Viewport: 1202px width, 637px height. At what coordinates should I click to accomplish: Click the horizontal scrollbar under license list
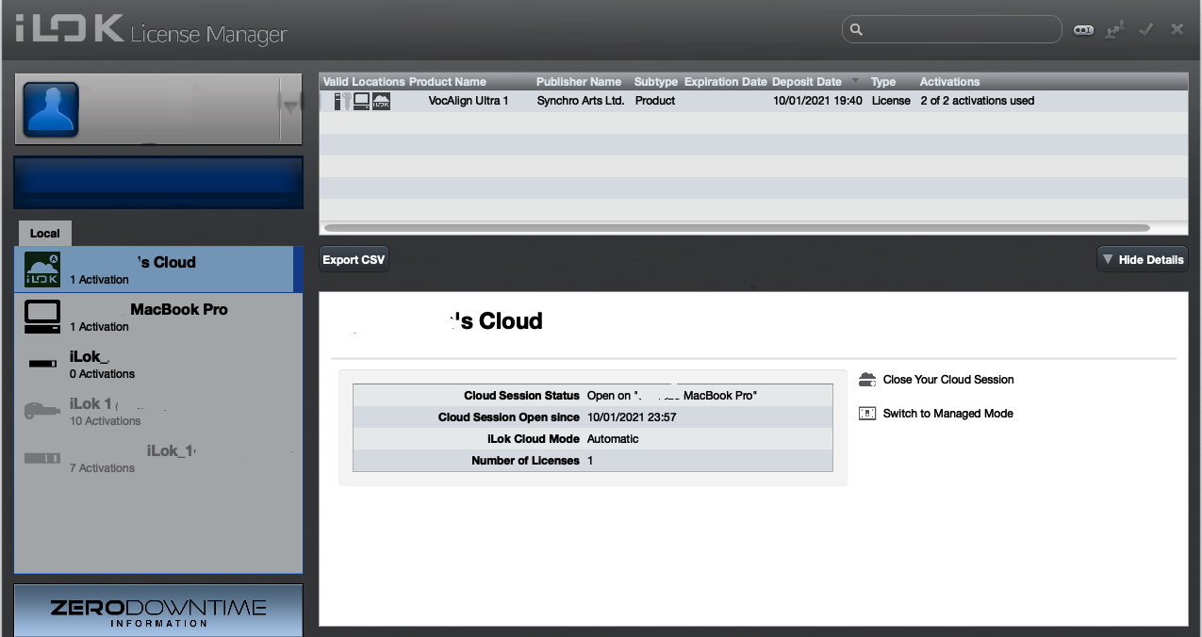[x=735, y=228]
